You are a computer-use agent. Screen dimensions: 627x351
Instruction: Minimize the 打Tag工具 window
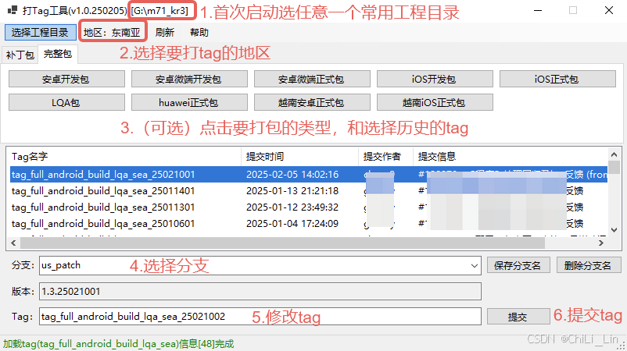coord(537,10)
